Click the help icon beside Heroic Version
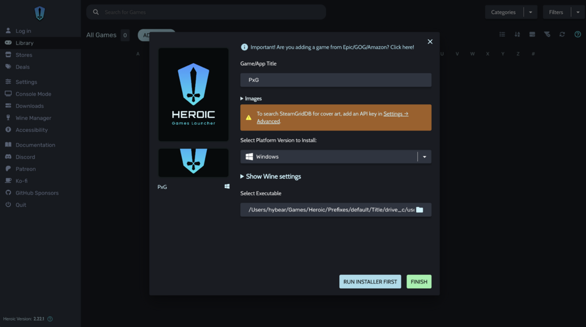Viewport: 586px width, 327px height. coord(50,319)
